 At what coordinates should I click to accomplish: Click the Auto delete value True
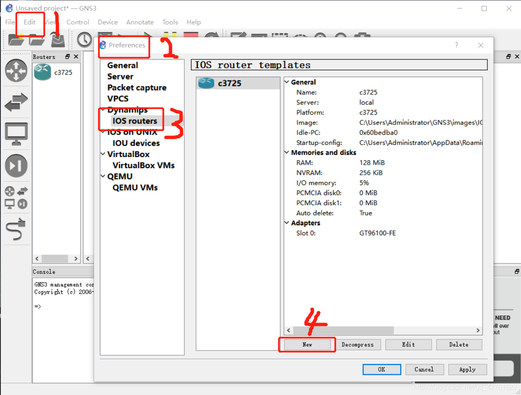point(366,213)
